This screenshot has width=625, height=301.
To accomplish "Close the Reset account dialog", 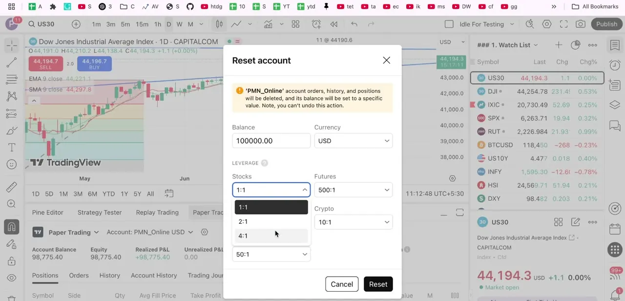I will point(386,61).
